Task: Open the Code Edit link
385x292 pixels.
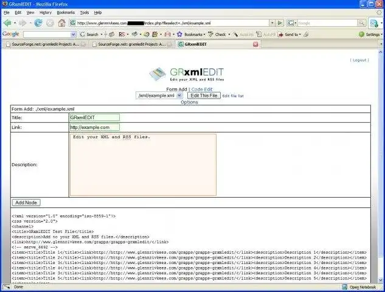Action: 202,89
